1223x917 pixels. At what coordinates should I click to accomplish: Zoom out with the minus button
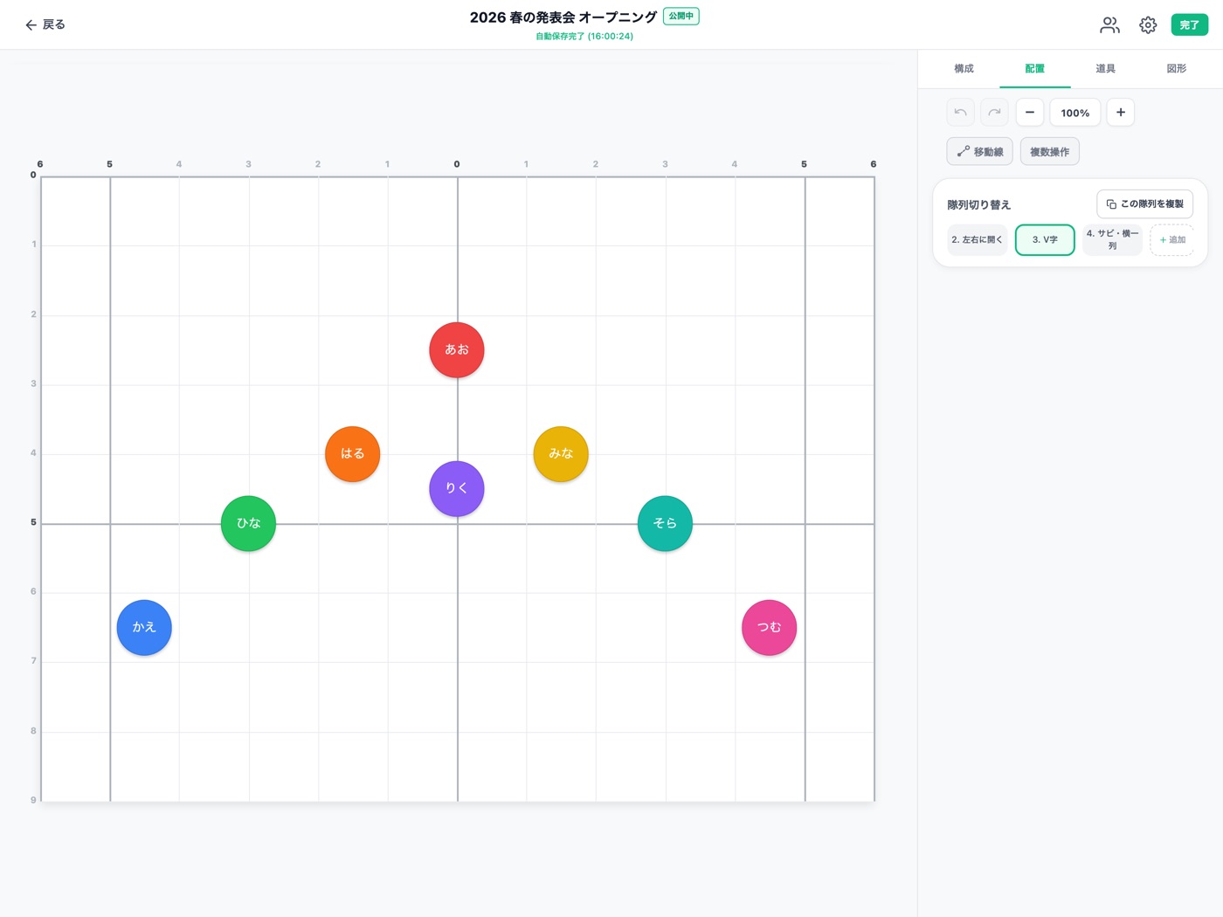[x=1030, y=113]
